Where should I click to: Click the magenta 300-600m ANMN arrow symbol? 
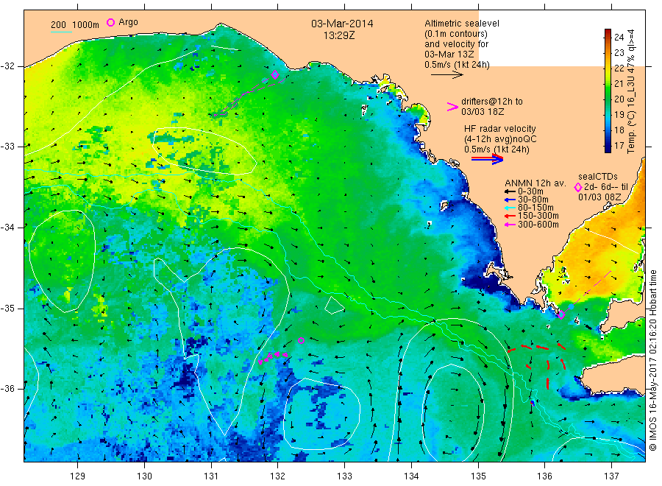click(510, 225)
